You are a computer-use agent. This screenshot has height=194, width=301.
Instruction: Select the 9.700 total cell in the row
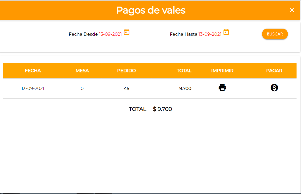click(x=185, y=89)
